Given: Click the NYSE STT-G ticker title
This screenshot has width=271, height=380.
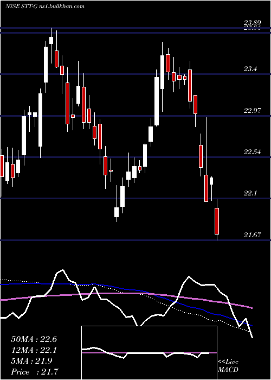Looking at the screenshot, I should pyautogui.click(x=44, y=7).
